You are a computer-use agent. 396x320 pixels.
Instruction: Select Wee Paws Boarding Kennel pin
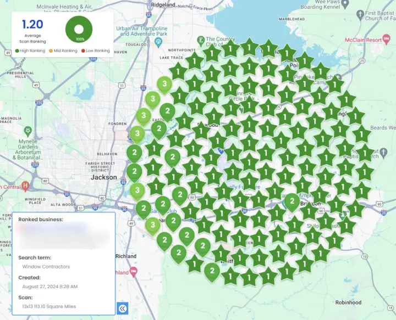tap(345, 3)
